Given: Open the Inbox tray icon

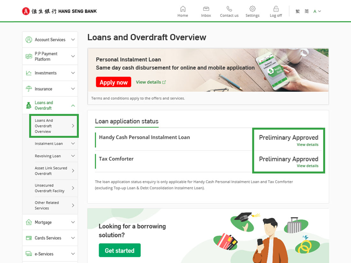Looking at the screenshot, I should pos(206,9).
